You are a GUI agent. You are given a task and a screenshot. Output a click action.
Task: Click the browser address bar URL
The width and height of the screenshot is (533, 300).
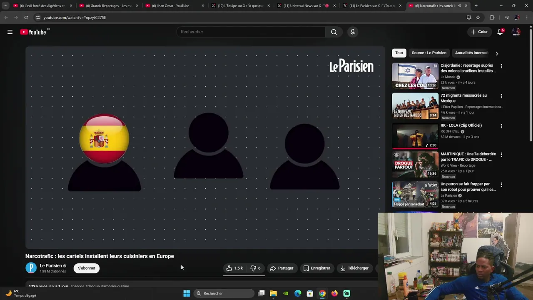(x=75, y=17)
